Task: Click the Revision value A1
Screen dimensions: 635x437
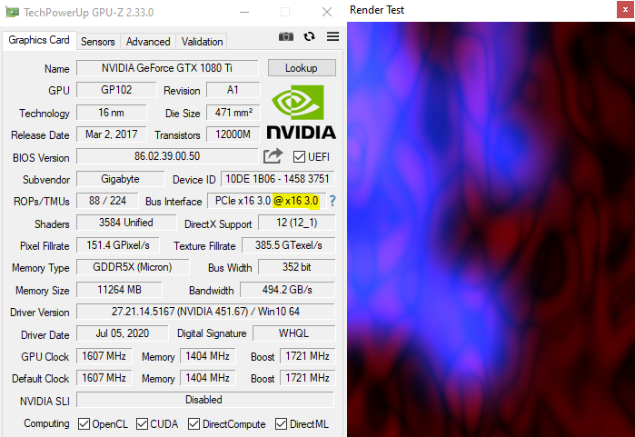Action: (x=233, y=90)
